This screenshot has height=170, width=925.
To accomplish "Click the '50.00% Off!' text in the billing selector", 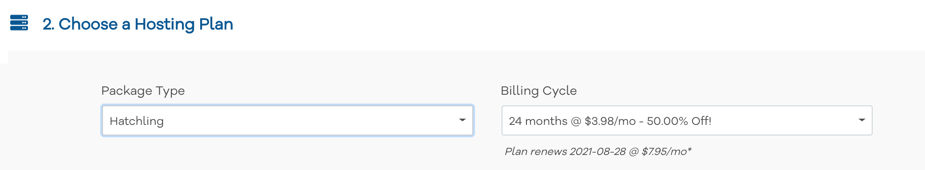I will pos(679,121).
